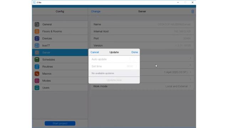Close the i3 lite window
Image resolution: width=228 pixels, height=128 pixels.
point(192,2)
